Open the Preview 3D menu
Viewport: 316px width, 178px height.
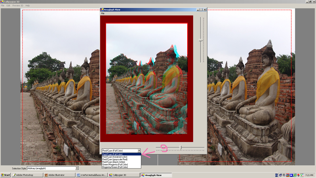[18, 6]
